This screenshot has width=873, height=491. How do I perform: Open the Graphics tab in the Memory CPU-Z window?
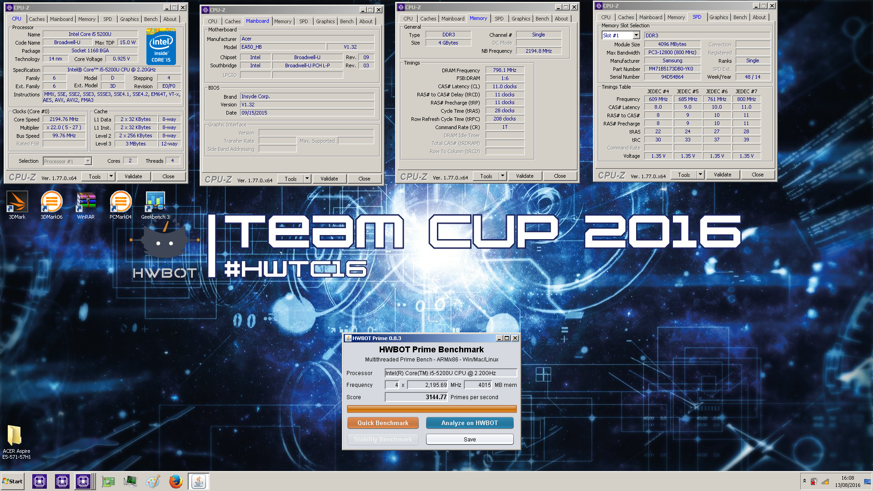521,19
